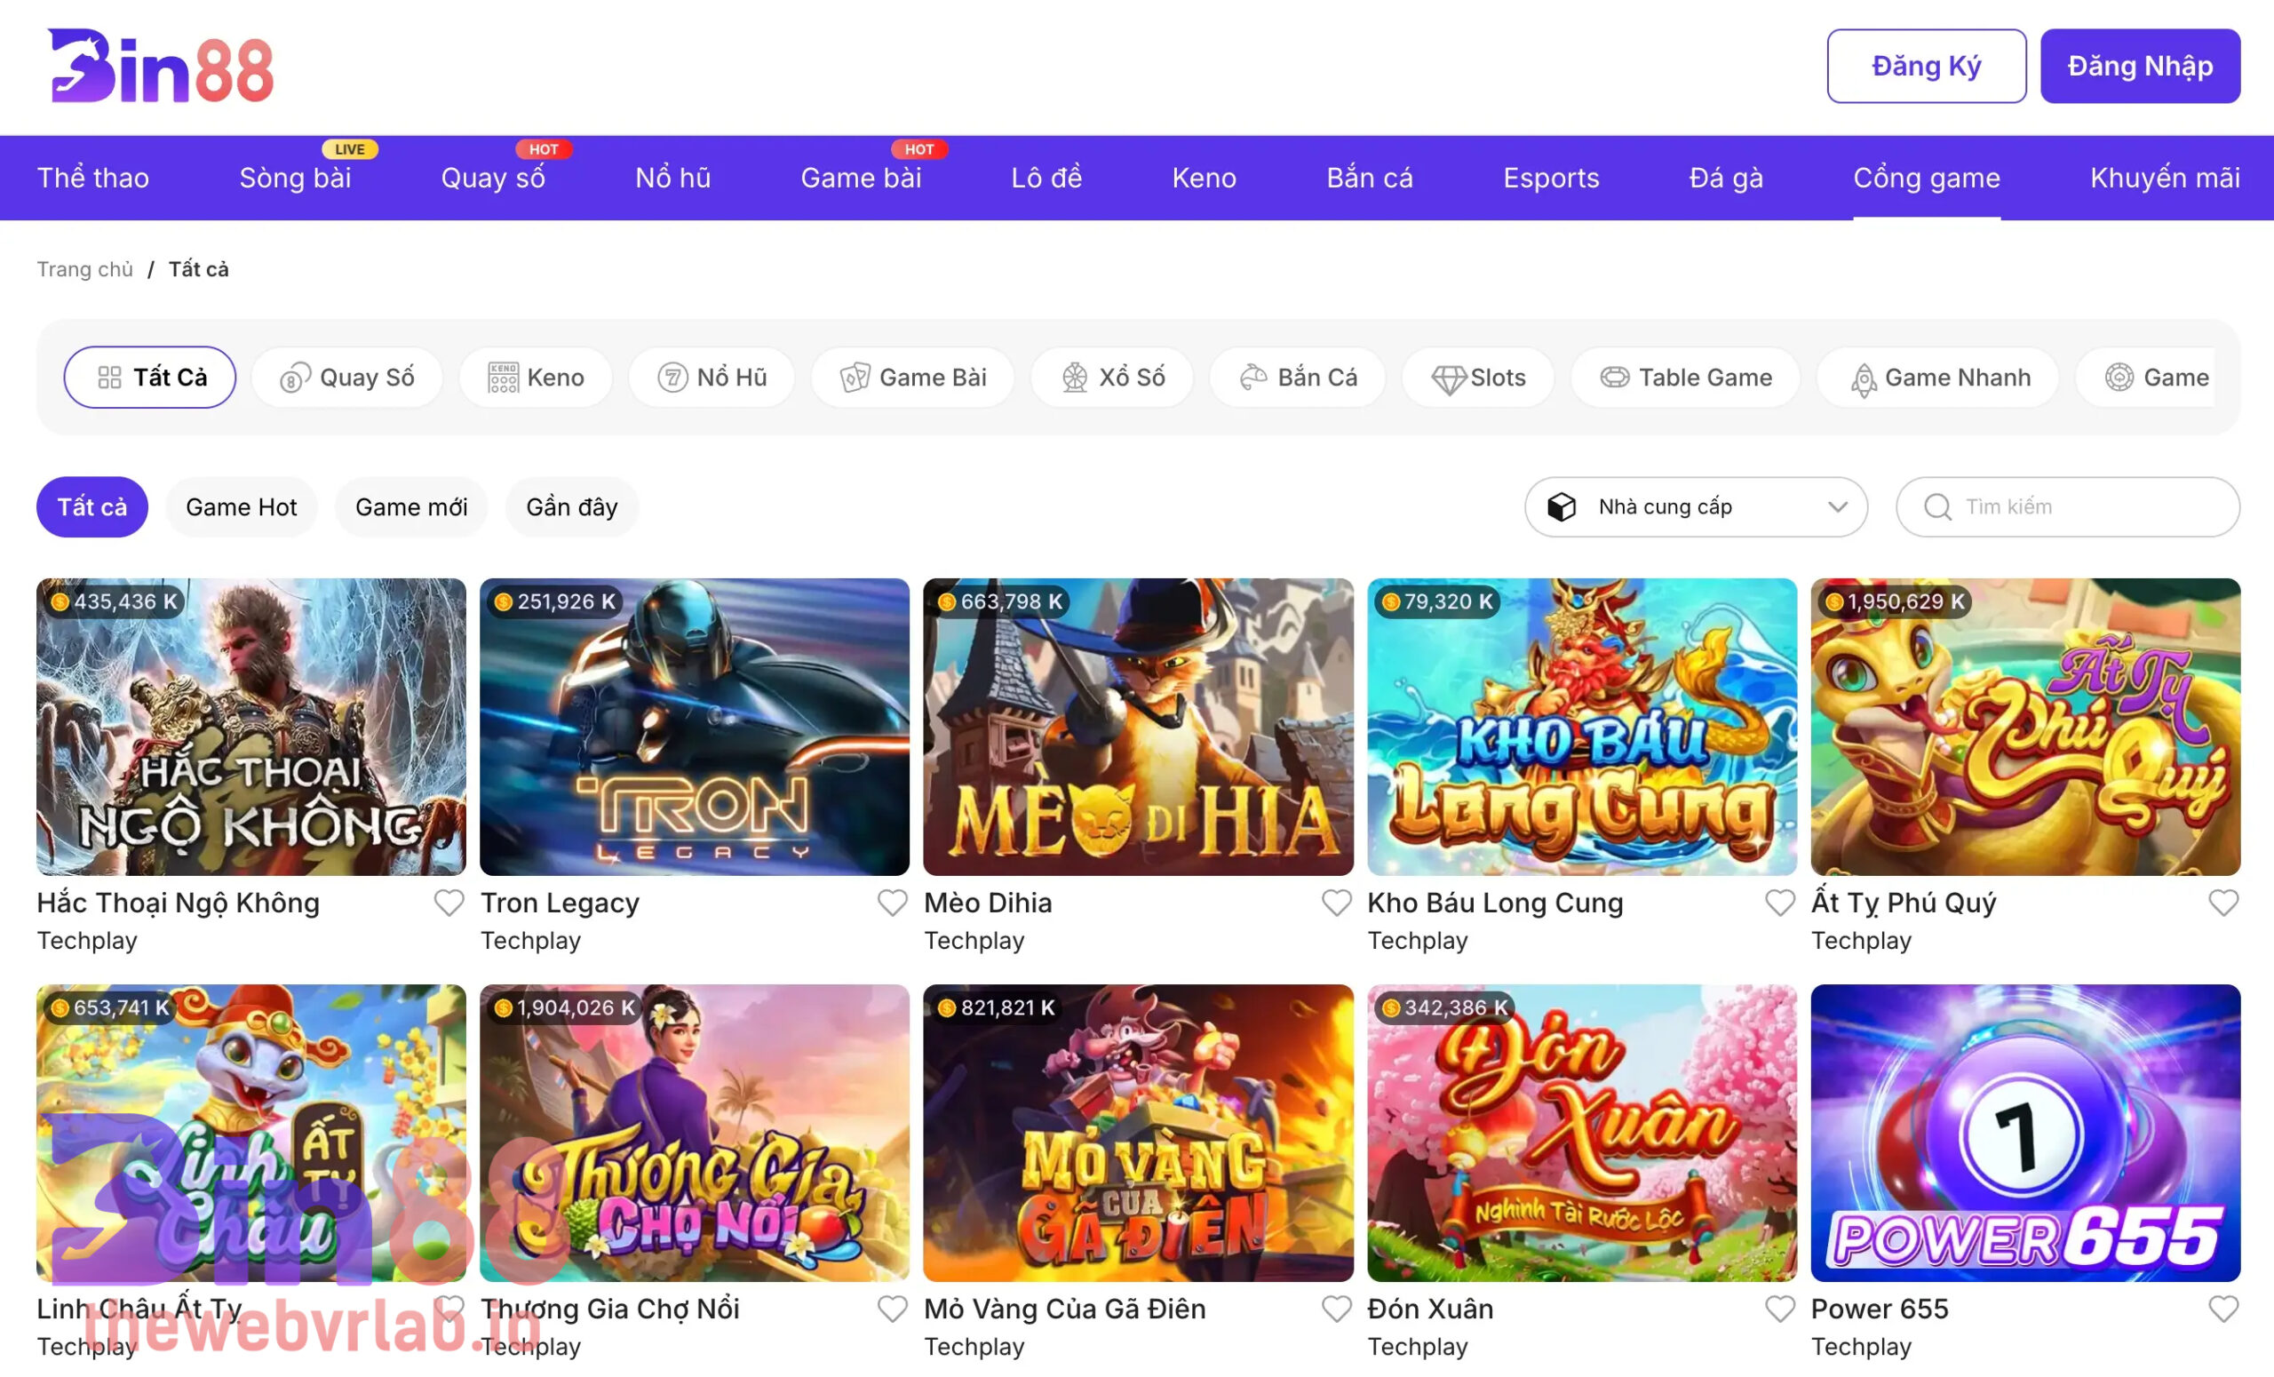Select the Quay Số dice category

[x=347, y=378]
